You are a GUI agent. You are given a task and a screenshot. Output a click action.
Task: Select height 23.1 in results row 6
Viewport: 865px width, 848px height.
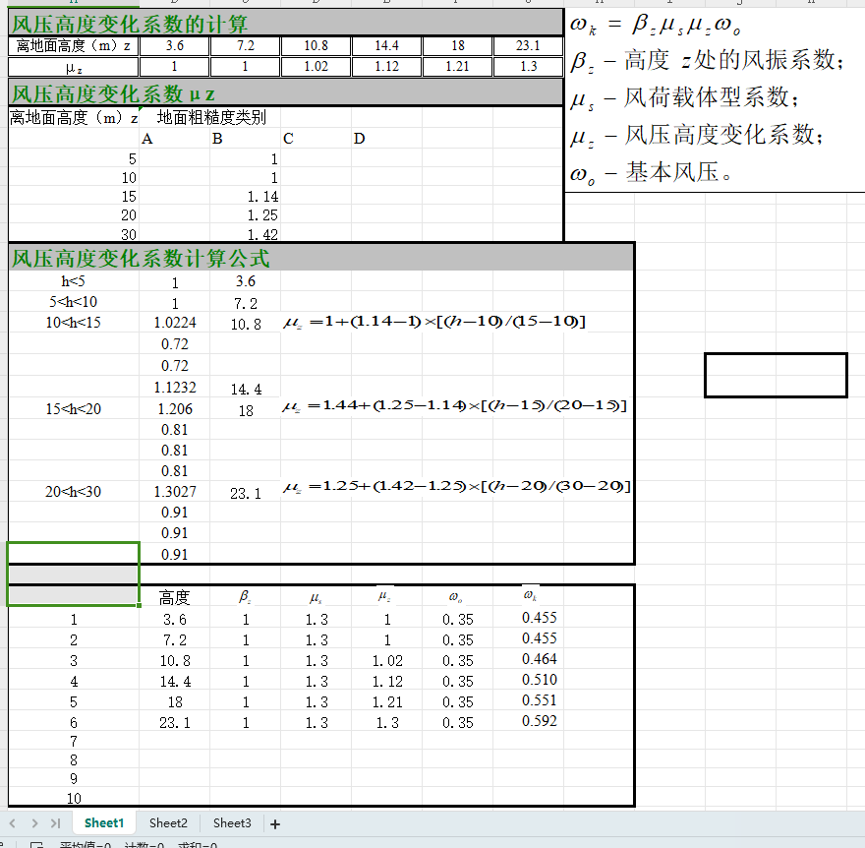(x=174, y=723)
